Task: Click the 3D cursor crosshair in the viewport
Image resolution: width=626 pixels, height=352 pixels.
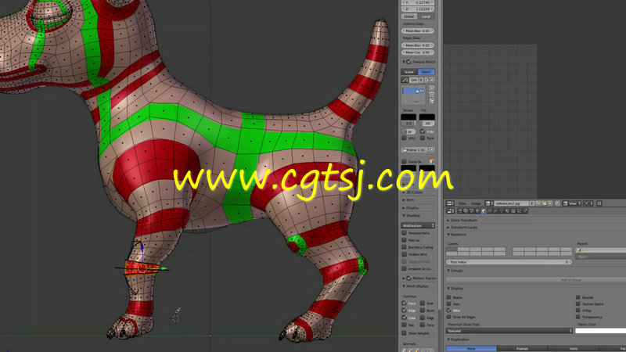Action: click(175, 318)
